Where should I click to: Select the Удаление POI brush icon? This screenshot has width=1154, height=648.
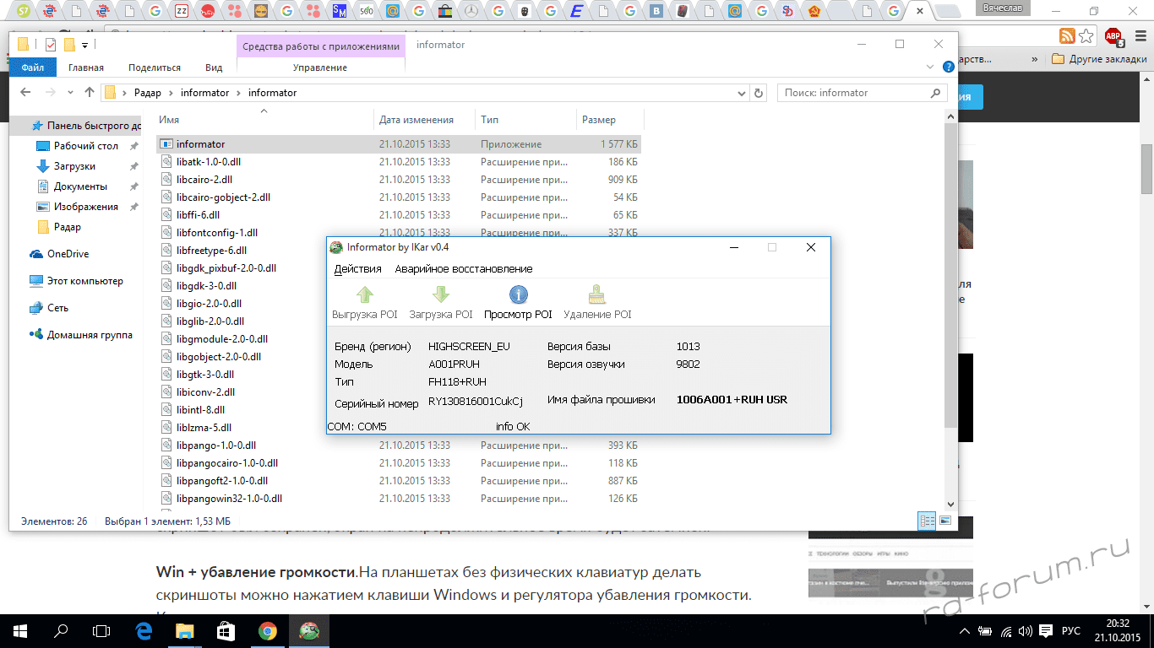(x=597, y=294)
